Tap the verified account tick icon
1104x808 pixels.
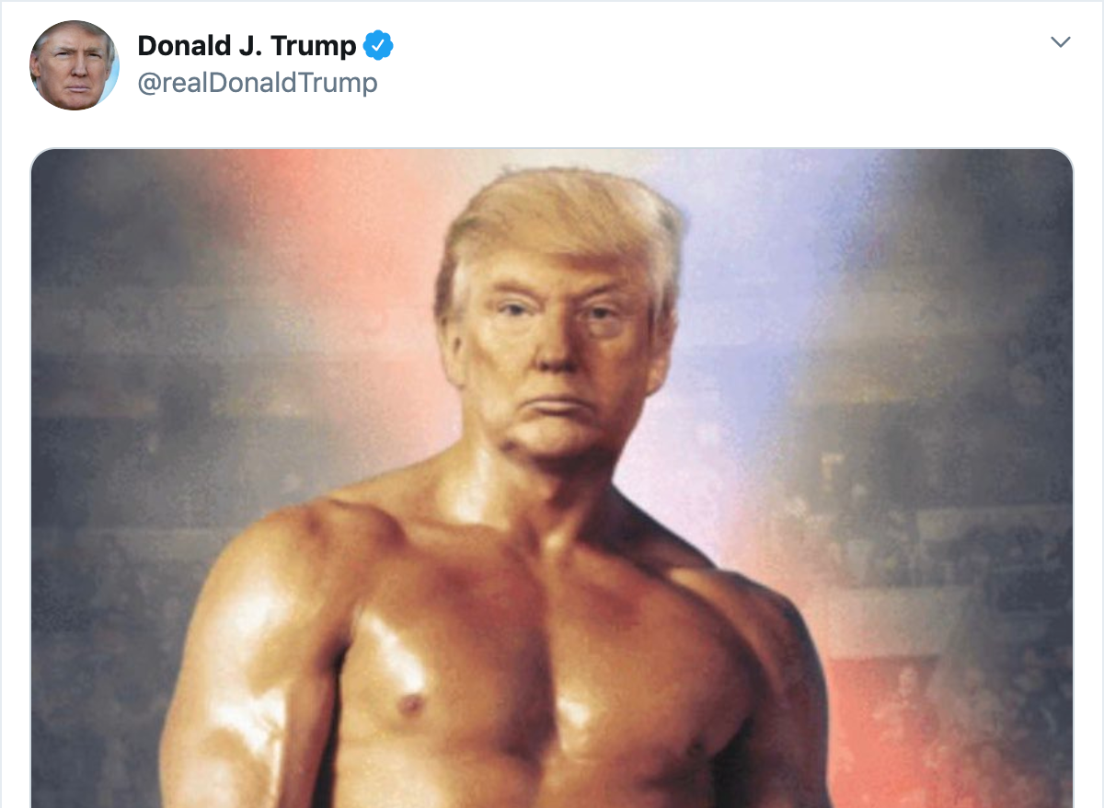tap(378, 45)
